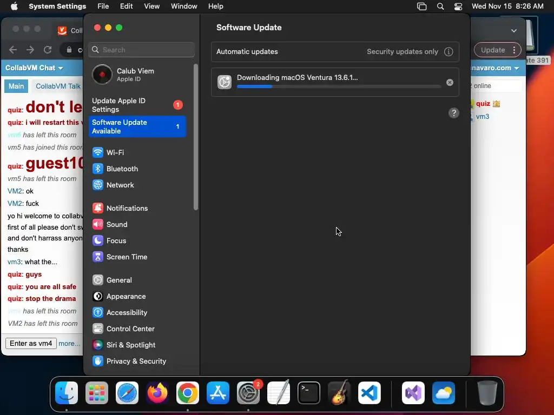Click the more... link in chat
The height and width of the screenshot is (415, 554).
[x=69, y=343]
